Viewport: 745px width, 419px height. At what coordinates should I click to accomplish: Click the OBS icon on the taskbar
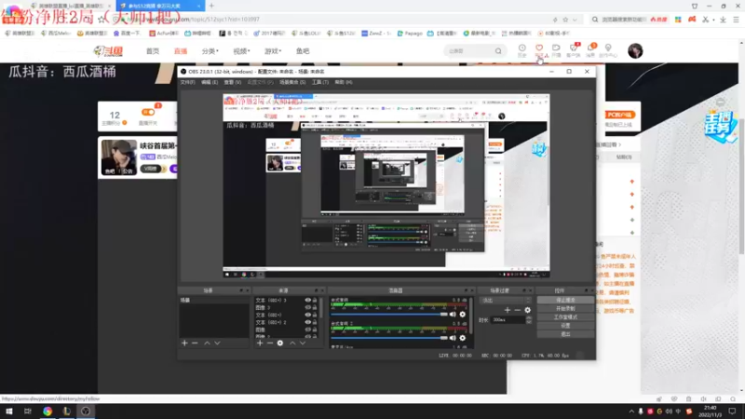point(86,412)
